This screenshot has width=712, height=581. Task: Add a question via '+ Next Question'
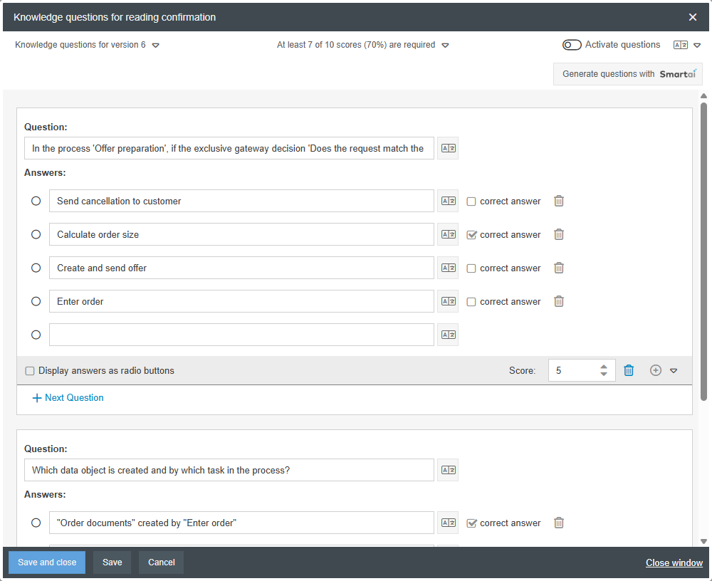pyautogui.click(x=68, y=398)
